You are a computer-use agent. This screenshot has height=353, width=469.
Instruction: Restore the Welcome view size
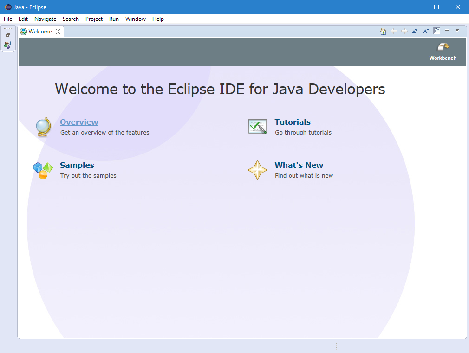coord(457,31)
